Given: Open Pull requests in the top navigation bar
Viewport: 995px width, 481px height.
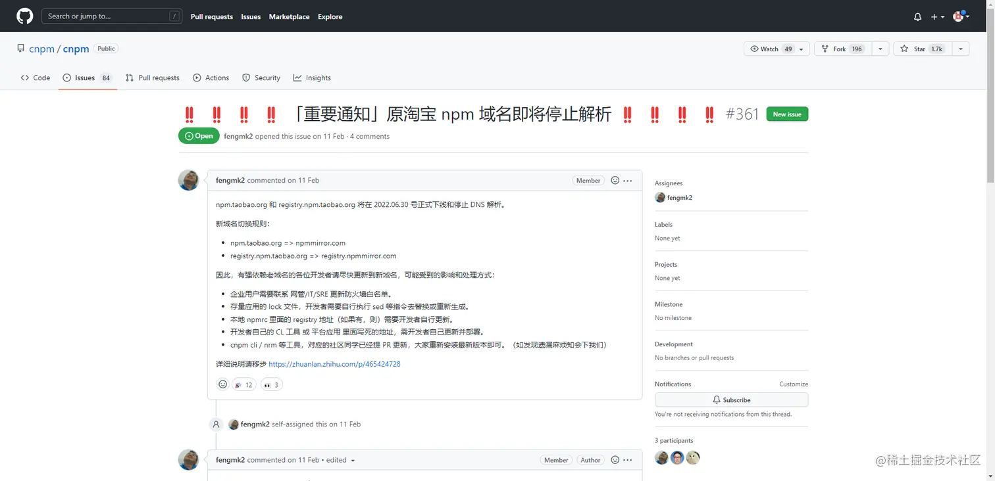Looking at the screenshot, I should (x=212, y=17).
